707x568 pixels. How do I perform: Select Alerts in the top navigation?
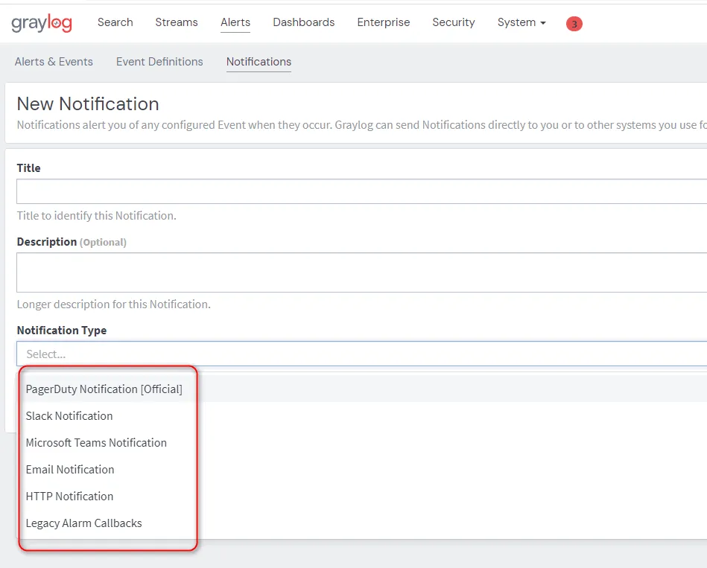pyautogui.click(x=235, y=22)
